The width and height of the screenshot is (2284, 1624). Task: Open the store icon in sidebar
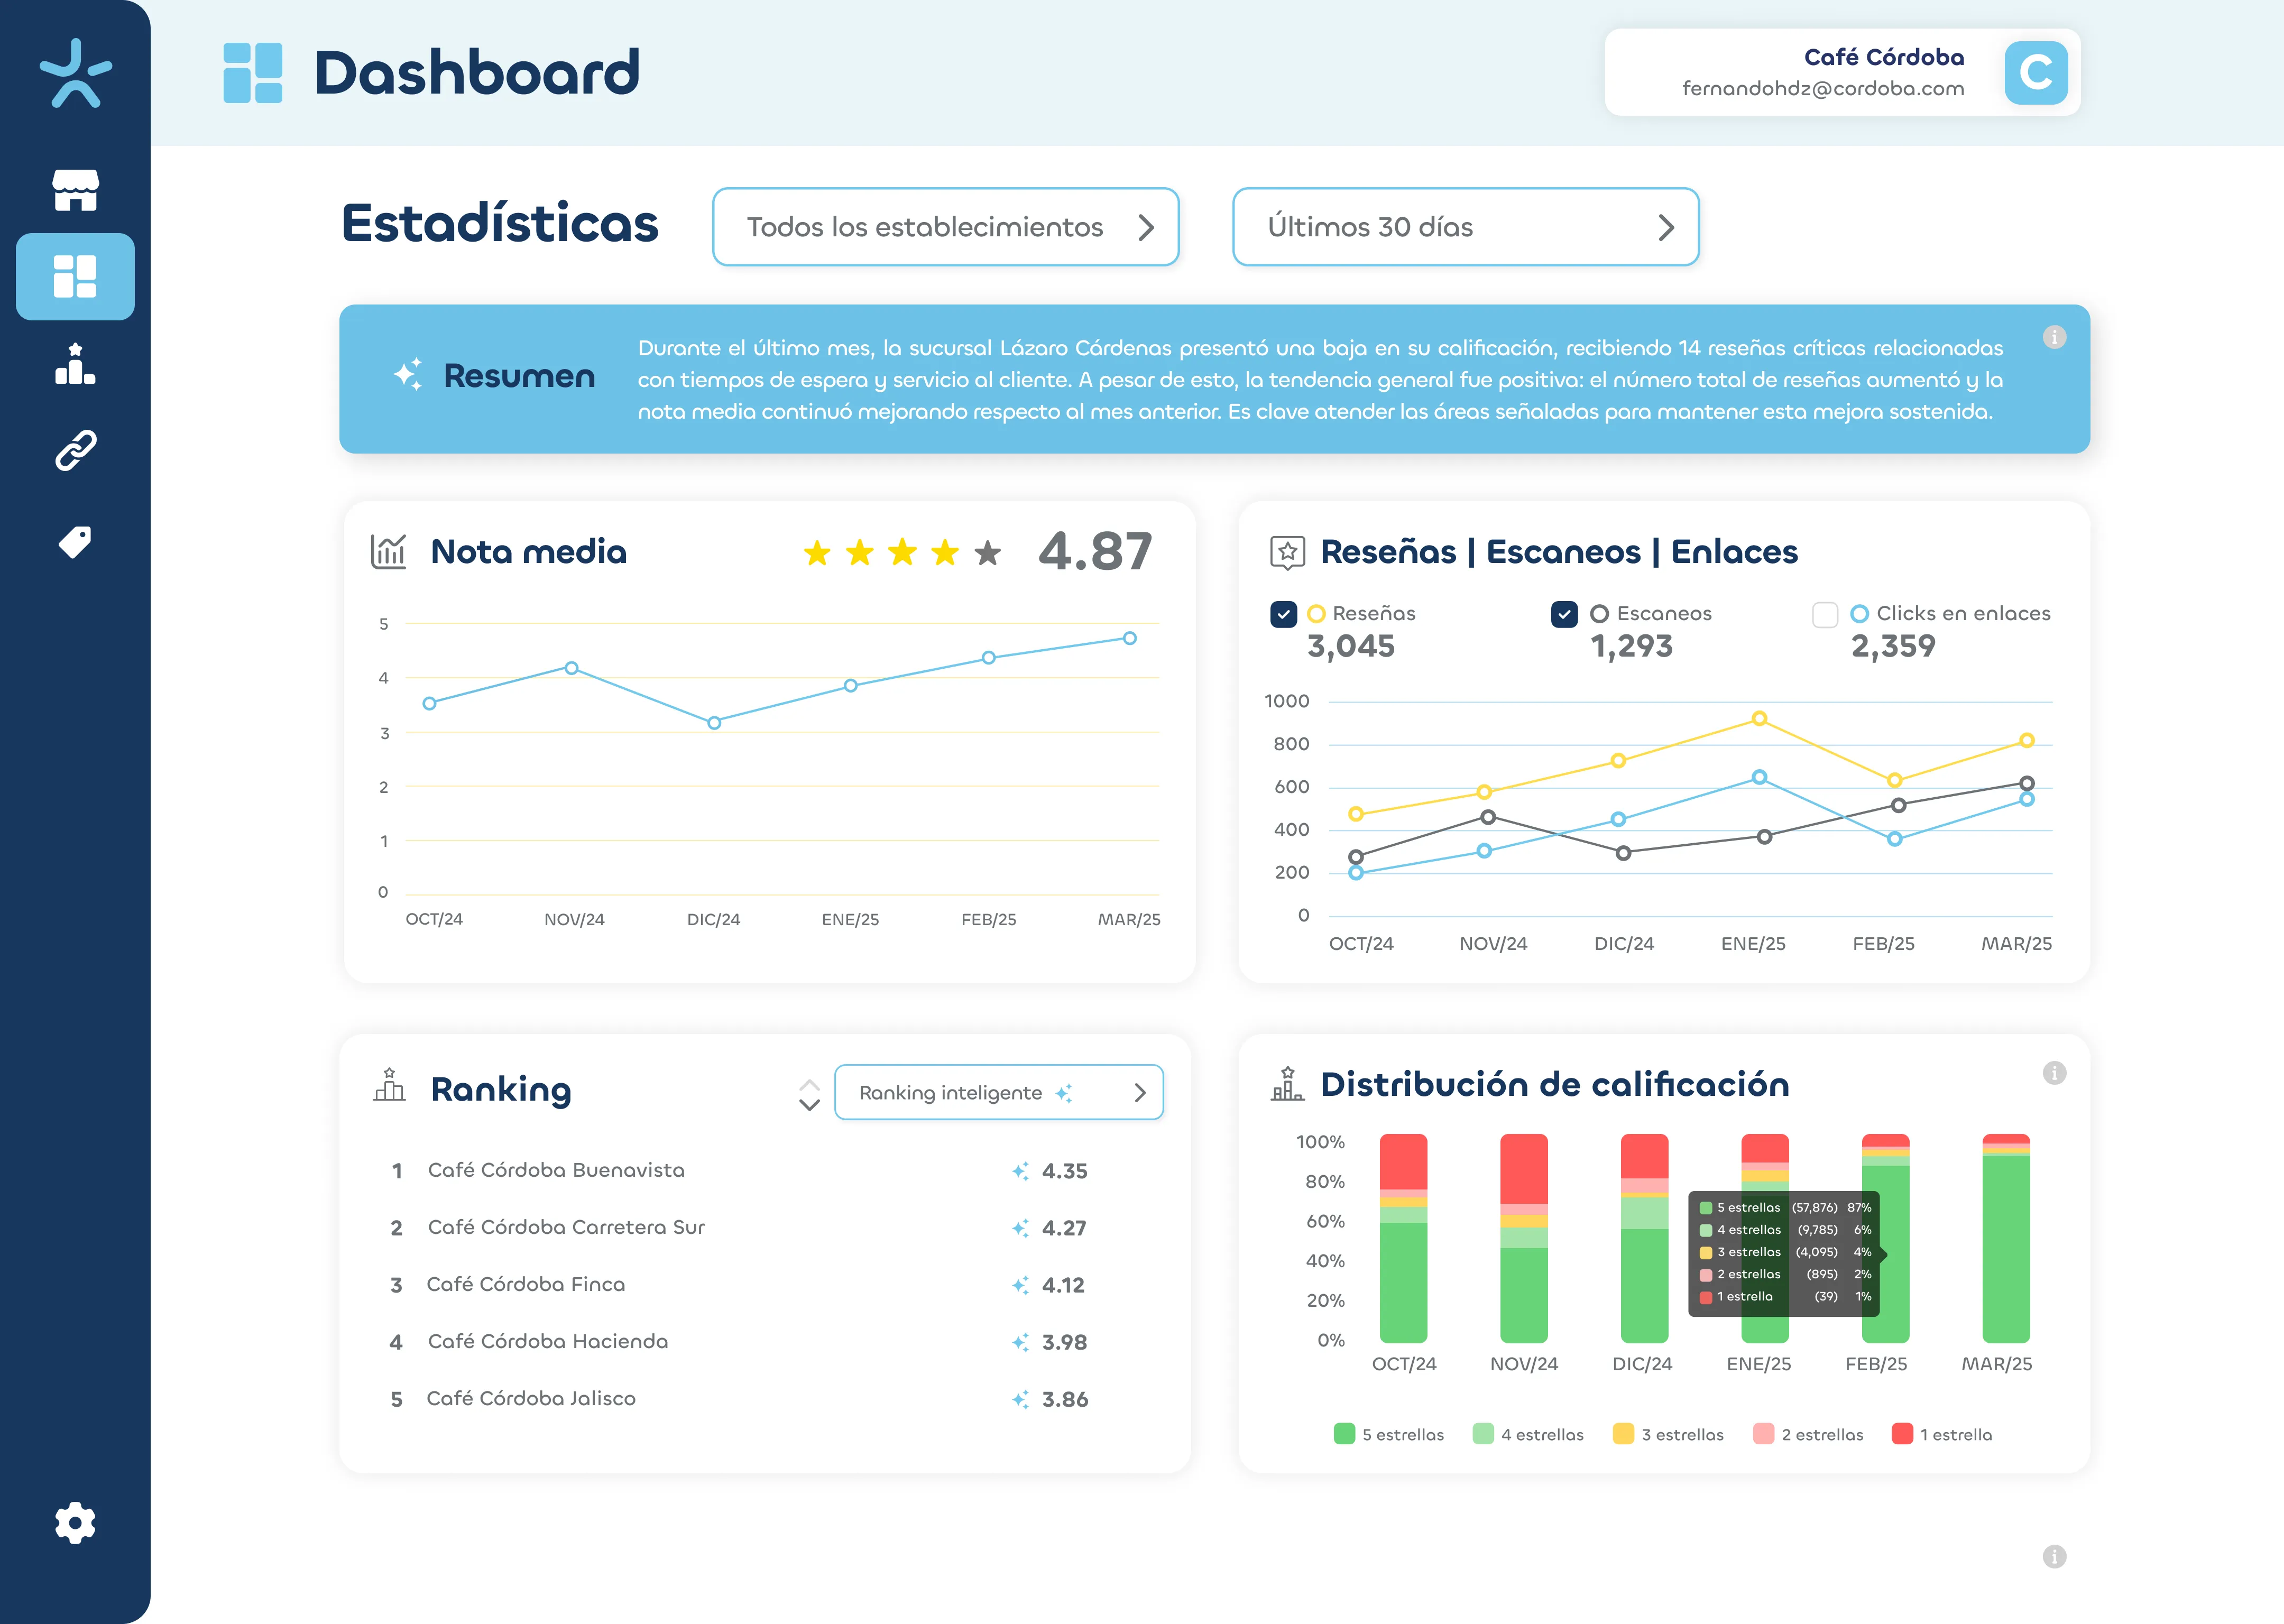pyautogui.click(x=75, y=190)
